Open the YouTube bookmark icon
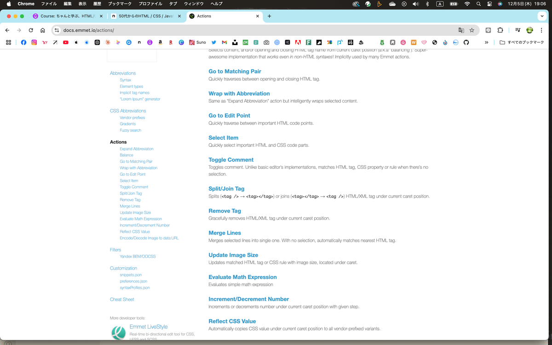This screenshot has width=552, height=345. pos(66,42)
